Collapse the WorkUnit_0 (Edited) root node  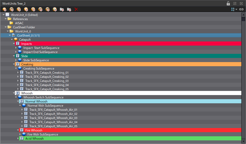(4, 15)
